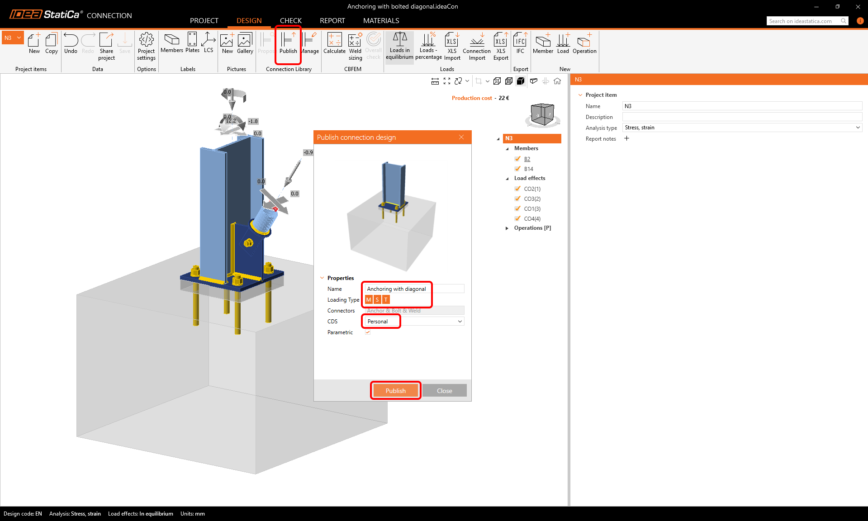Open the XLS Import tool
Image resolution: width=868 pixels, height=521 pixels.
(452, 44)
